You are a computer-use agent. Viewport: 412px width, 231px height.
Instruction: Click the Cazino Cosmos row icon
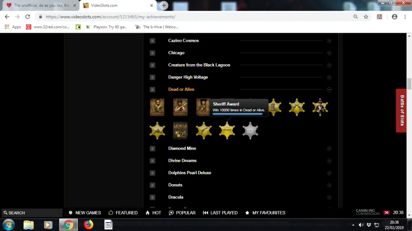(x=152, y=41)
